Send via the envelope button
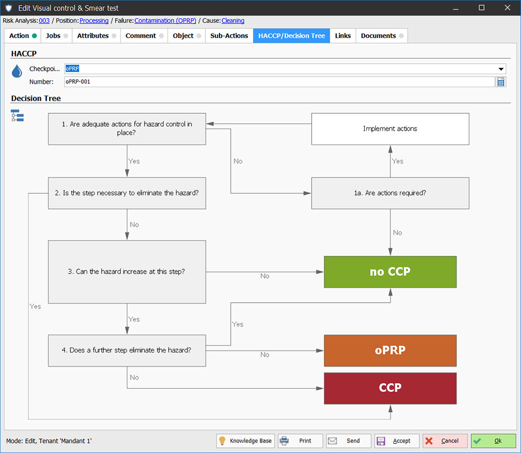The image size is (521, 453). click(348, 441)
